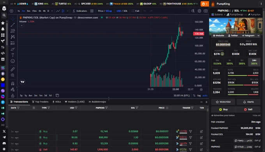265x152 pixels.
Task: Open the chart settings gear icon
Action: [x=200, y=11]
